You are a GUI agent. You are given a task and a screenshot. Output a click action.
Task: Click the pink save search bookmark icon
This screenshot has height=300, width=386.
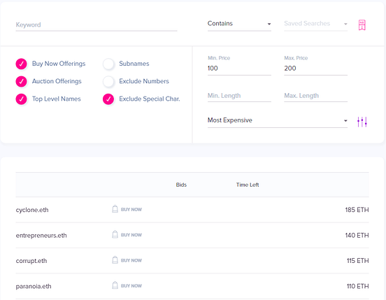pyautogui.click(x=362, y=25)
